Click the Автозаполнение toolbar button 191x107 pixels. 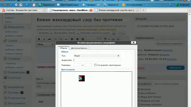(x=133, y=5)
